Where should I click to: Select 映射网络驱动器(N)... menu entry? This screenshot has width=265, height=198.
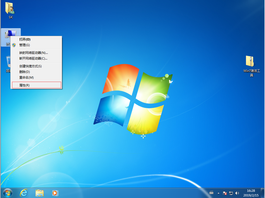[x=36, y=53]
